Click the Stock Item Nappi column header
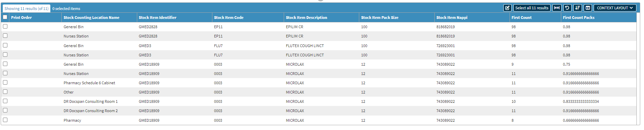644x130 pixels. (x=452, y=18)
